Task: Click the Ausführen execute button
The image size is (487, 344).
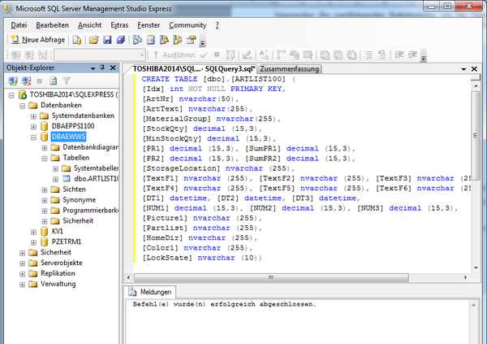Action: (175, 55)
